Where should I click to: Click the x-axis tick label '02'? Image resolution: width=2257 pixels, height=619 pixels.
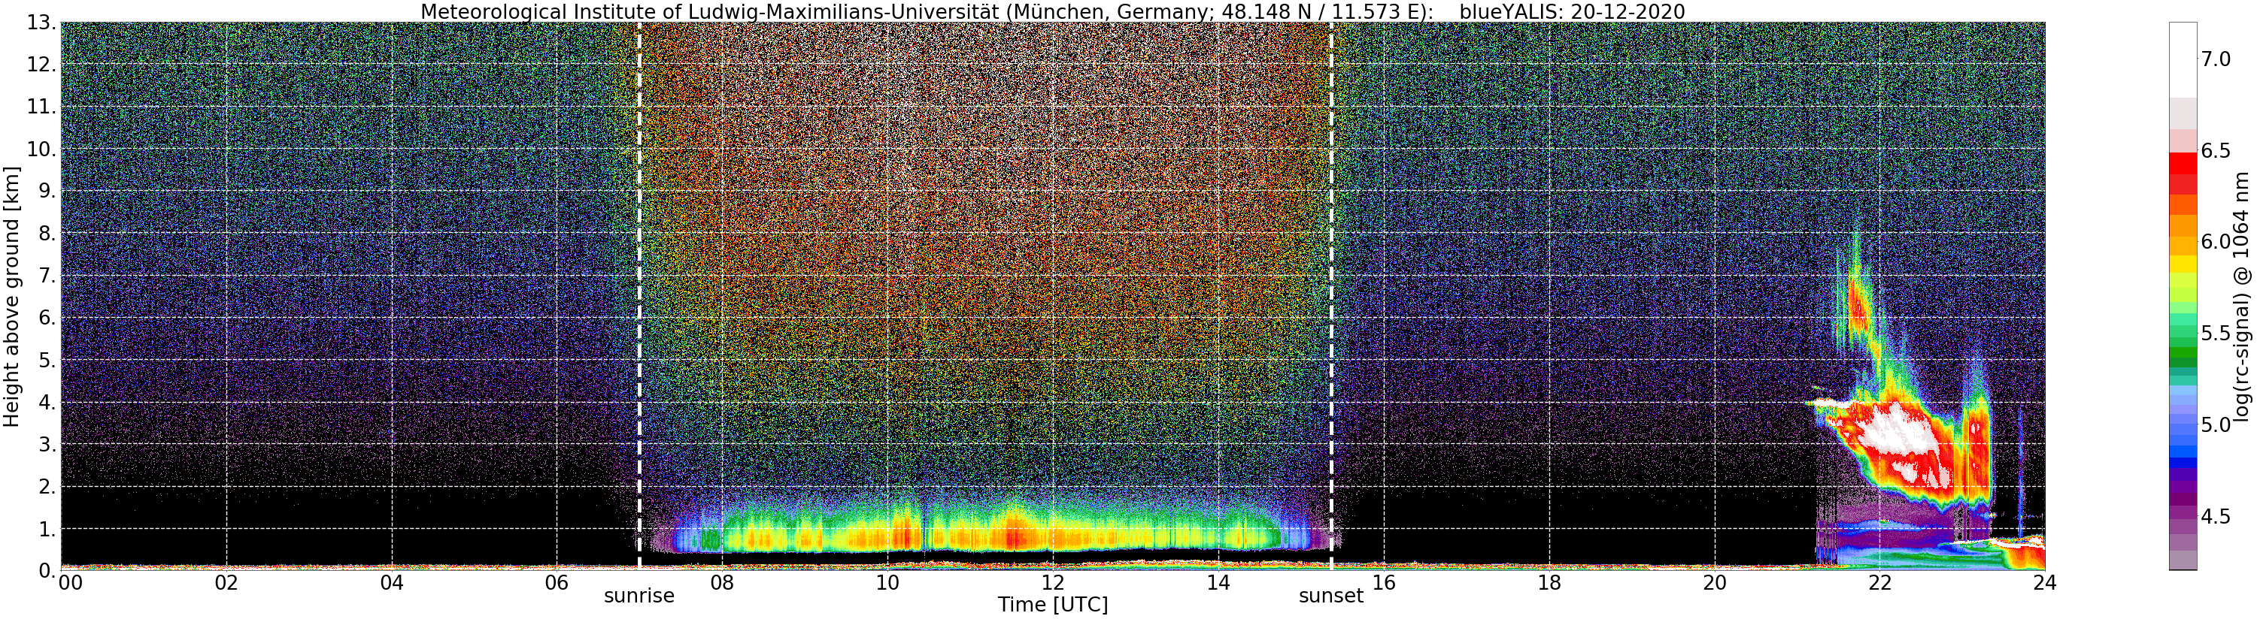[x=226, y=583]
